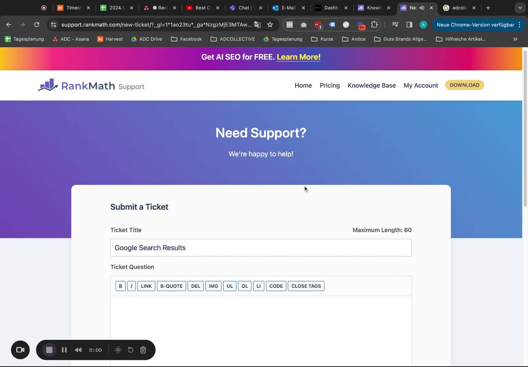The height and width of the screenshot is (367, 528).
Task: Click the Learn More! banner link
Action: point(299,57)
